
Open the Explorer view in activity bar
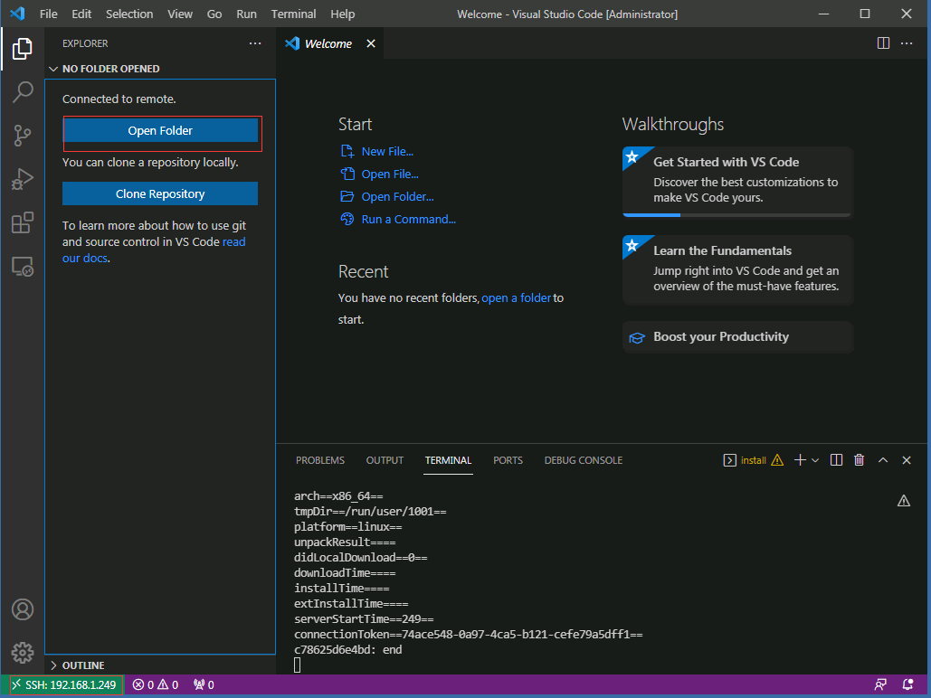click(22, 49)
